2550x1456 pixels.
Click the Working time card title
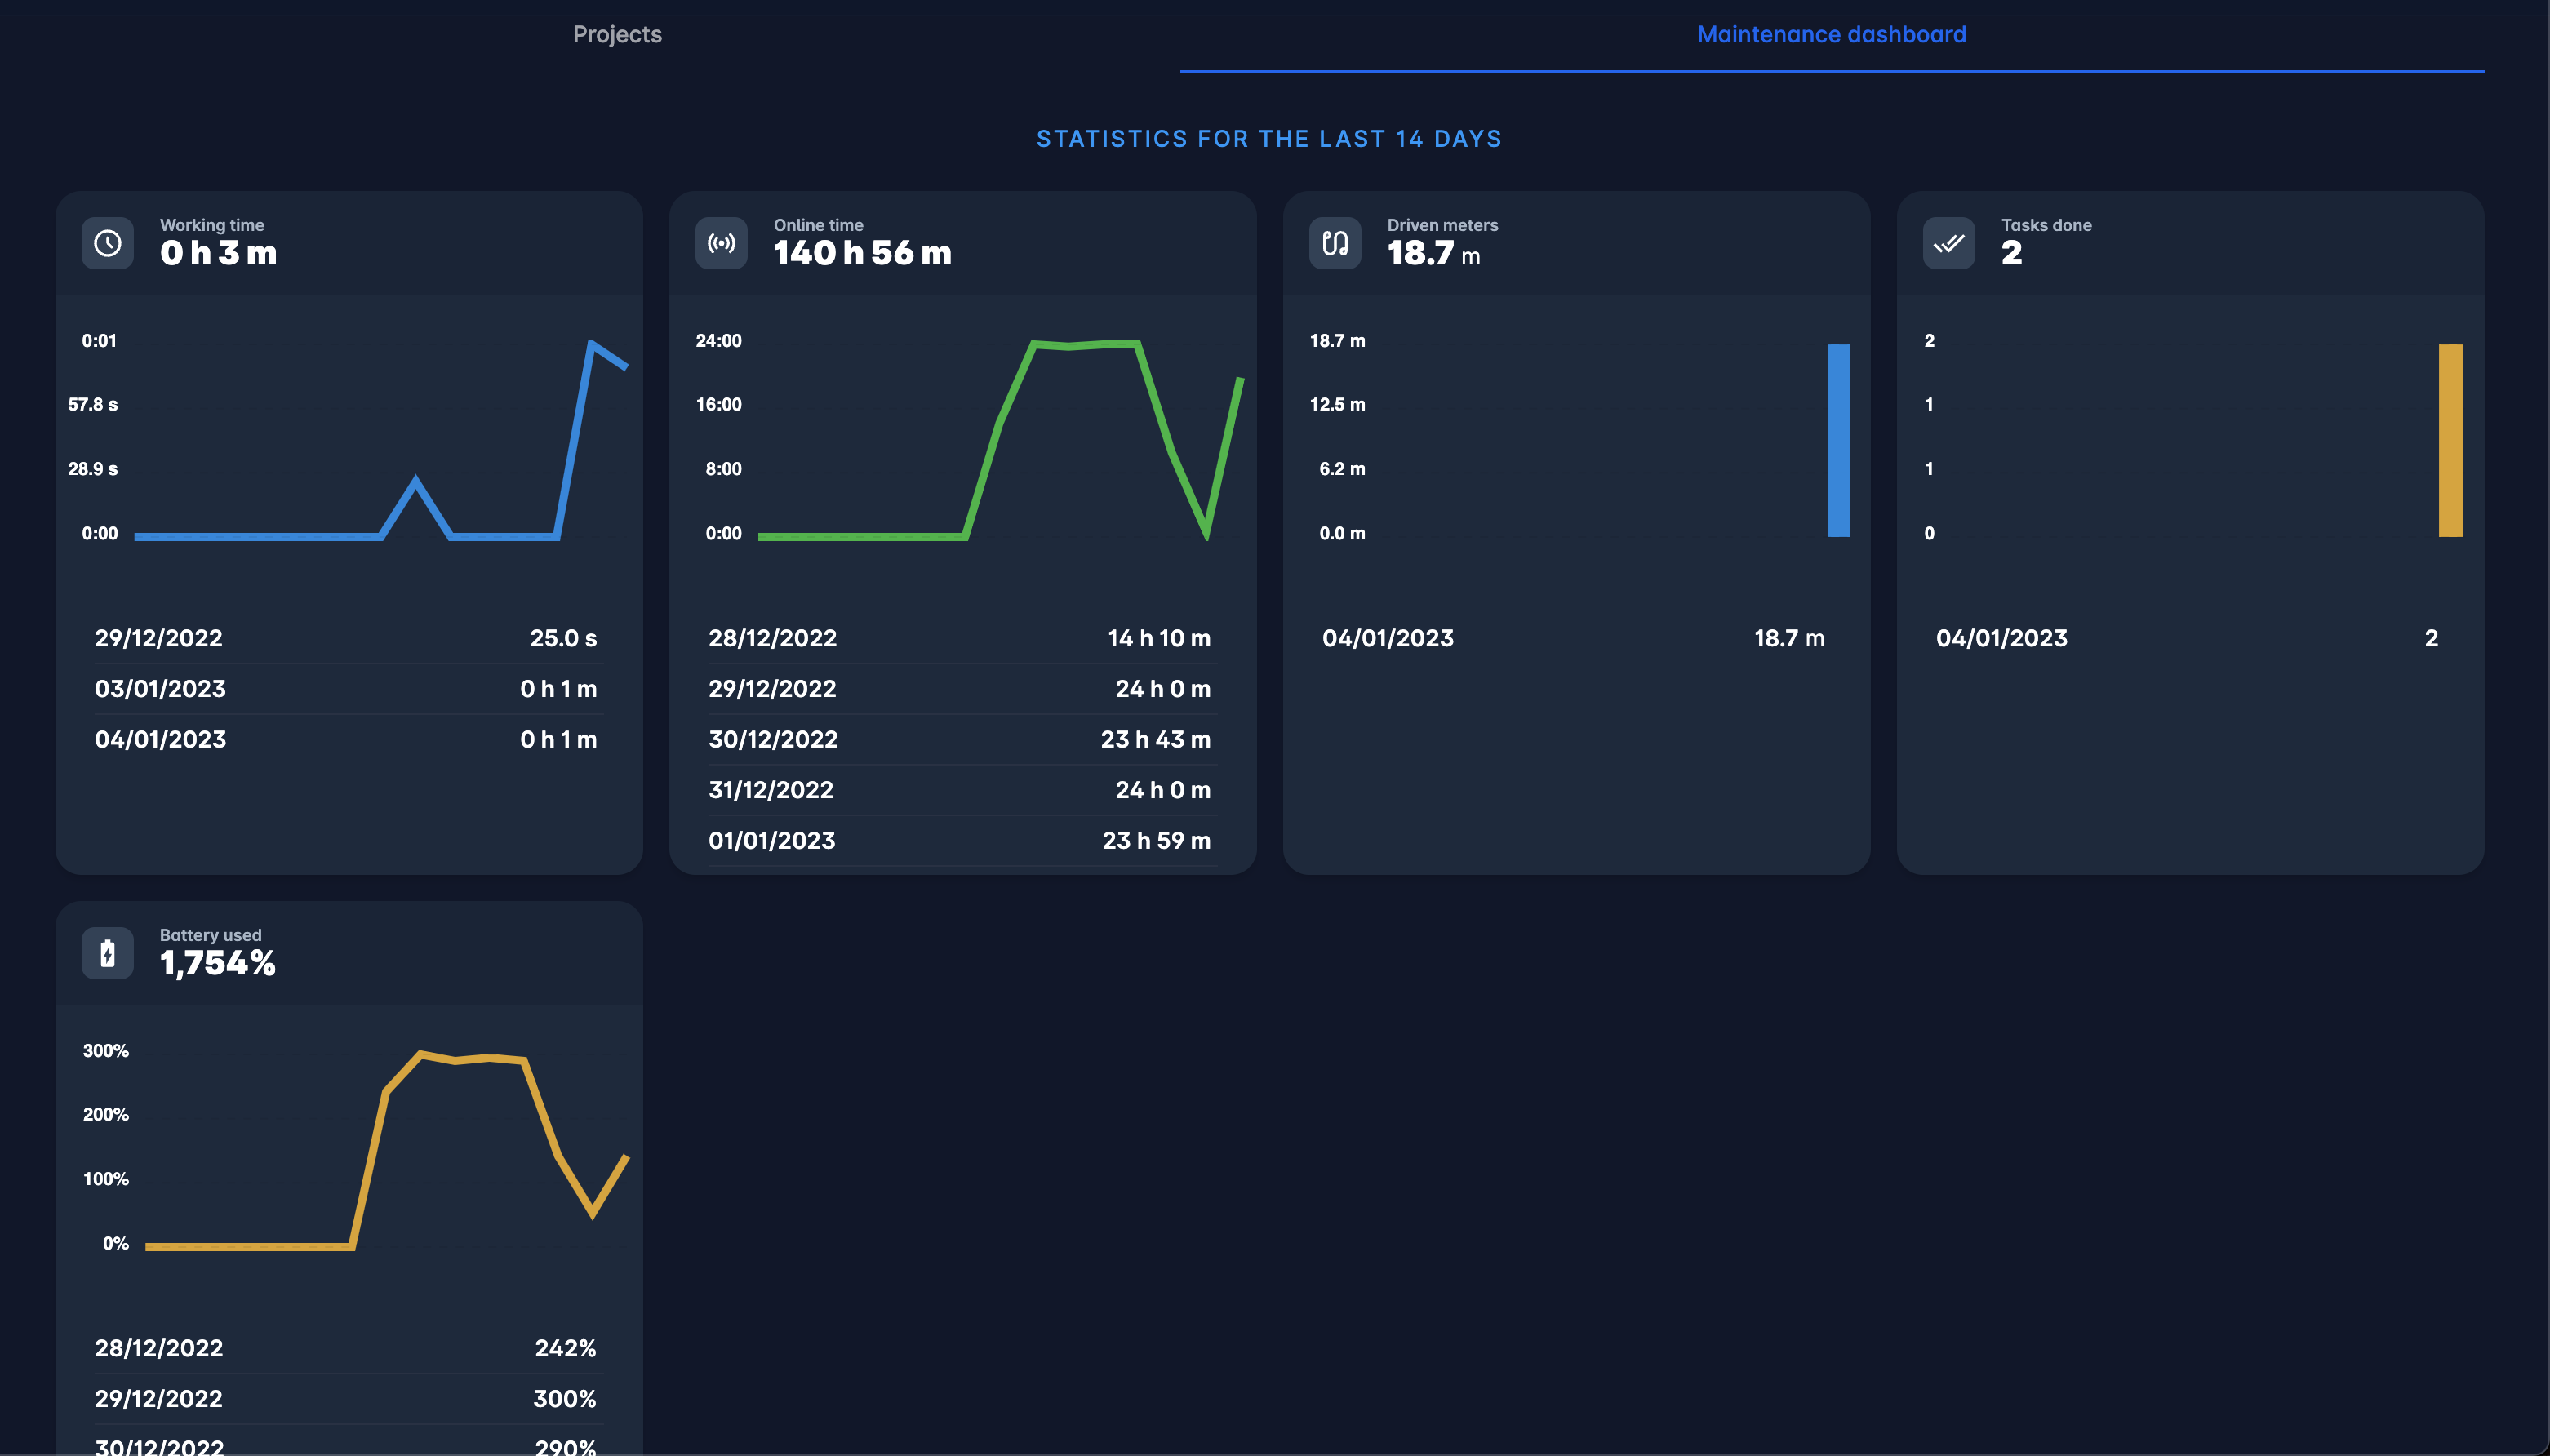[x=212, y=225]
